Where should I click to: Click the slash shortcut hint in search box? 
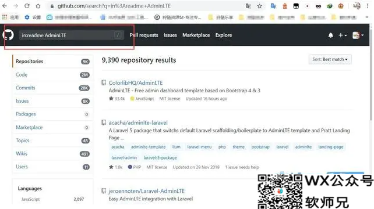pos(118,35)
